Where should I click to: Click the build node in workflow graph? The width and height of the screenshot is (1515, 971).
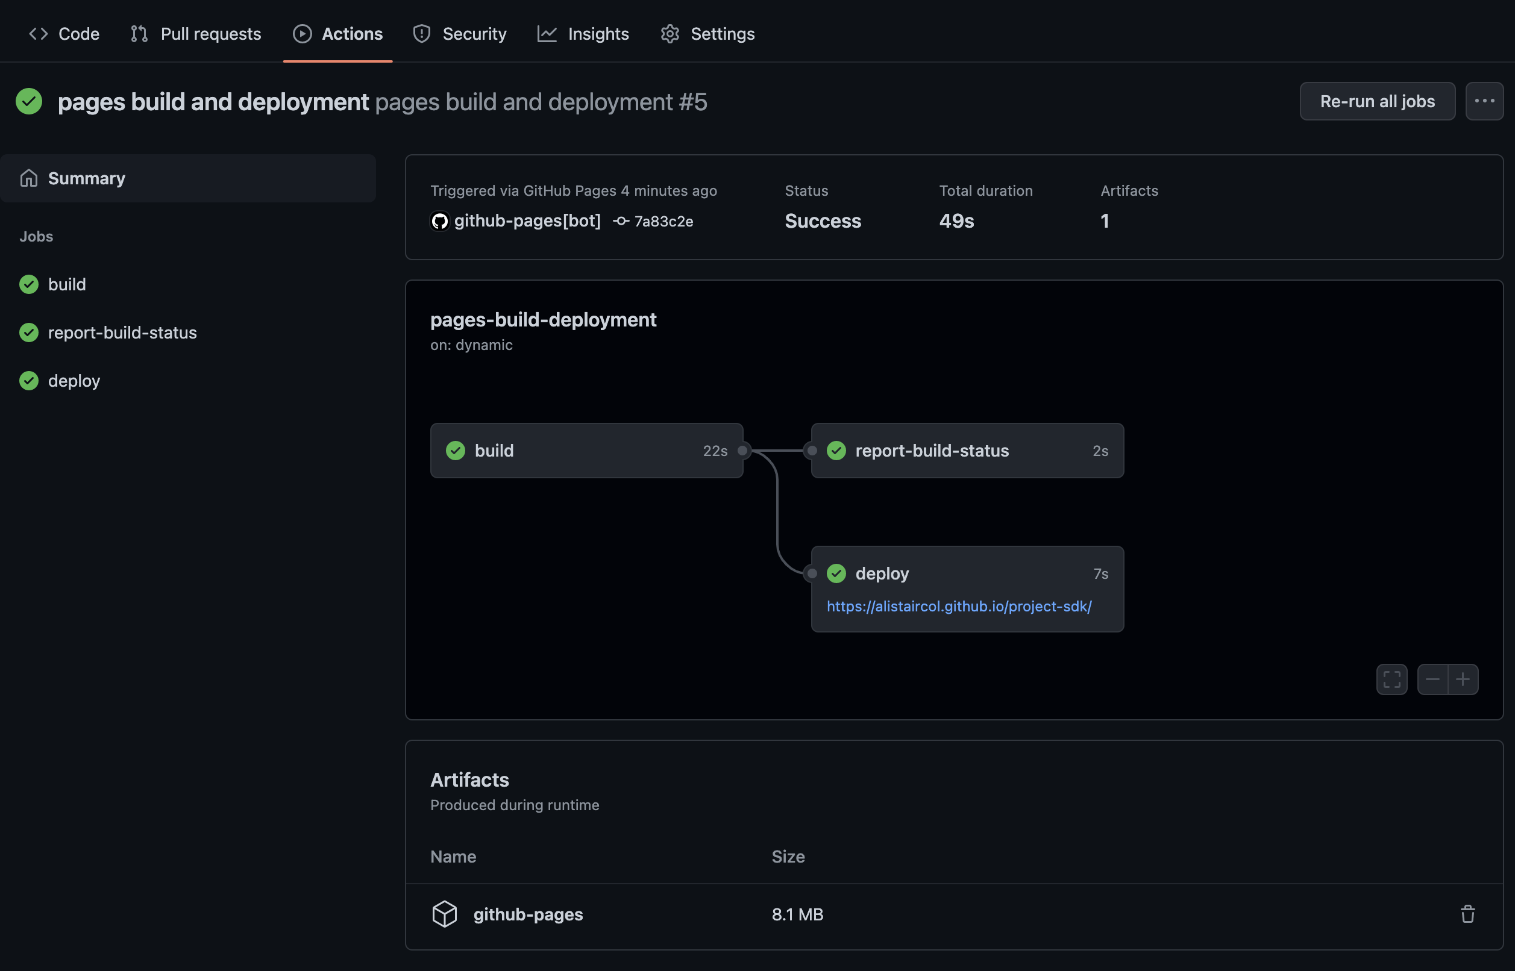point(586,450)
